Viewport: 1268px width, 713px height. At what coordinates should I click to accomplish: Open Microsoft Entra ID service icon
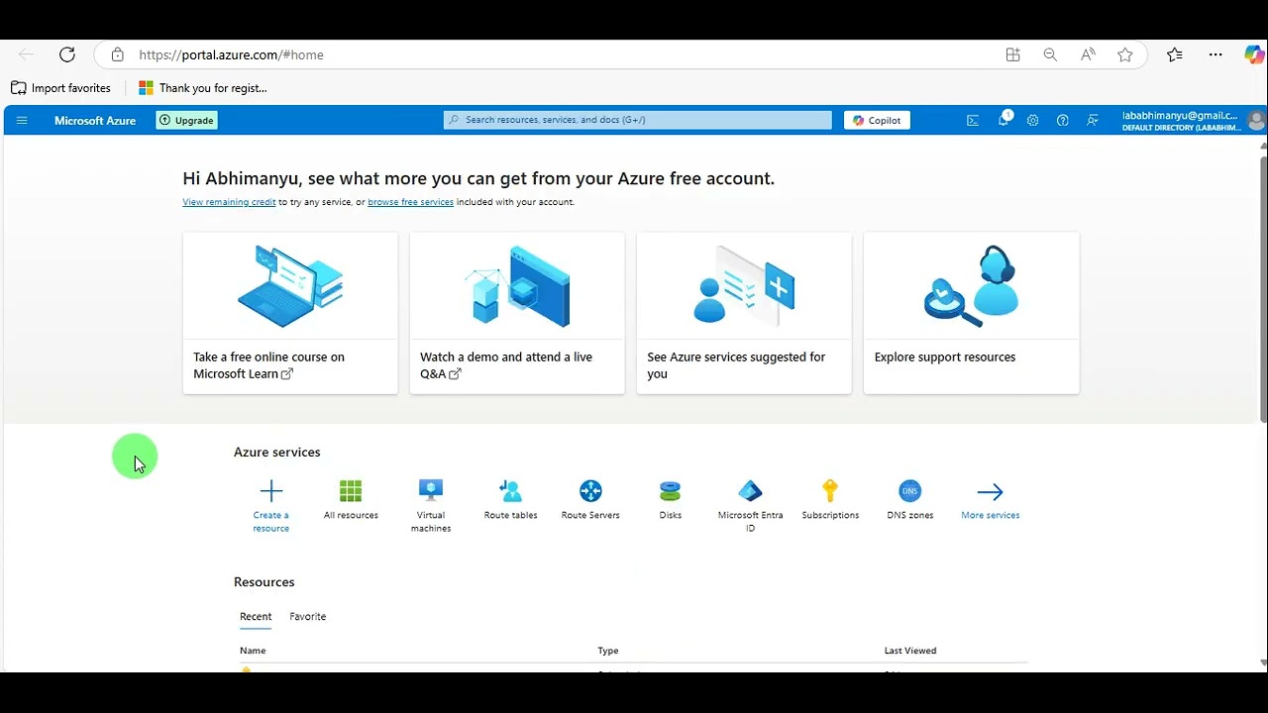pyautogui.click(x=750, y=491)
